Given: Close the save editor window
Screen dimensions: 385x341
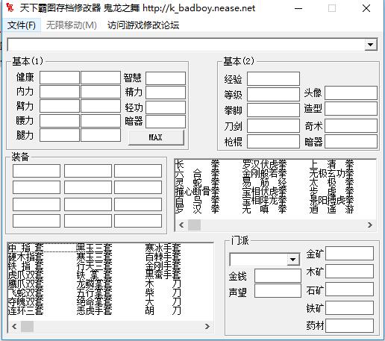Looking at the screenshot, I should pyautogui.click(x=366, y=8).
